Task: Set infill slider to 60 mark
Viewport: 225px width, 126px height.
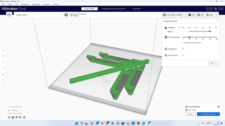Action: (203, 37)
